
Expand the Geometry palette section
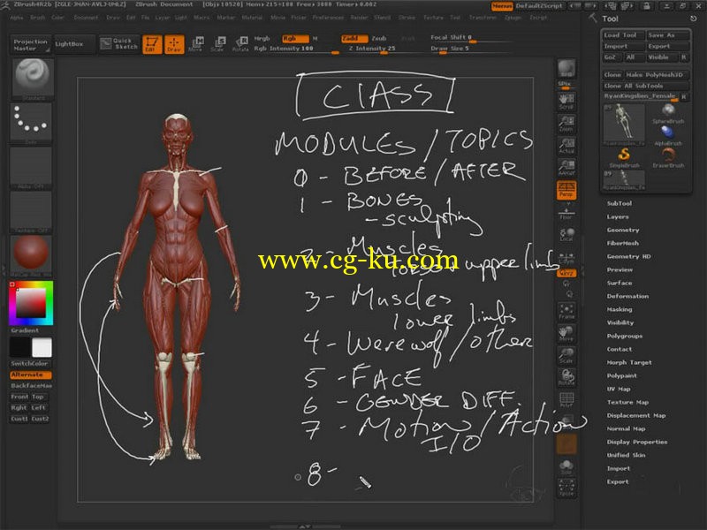point(623,230)
